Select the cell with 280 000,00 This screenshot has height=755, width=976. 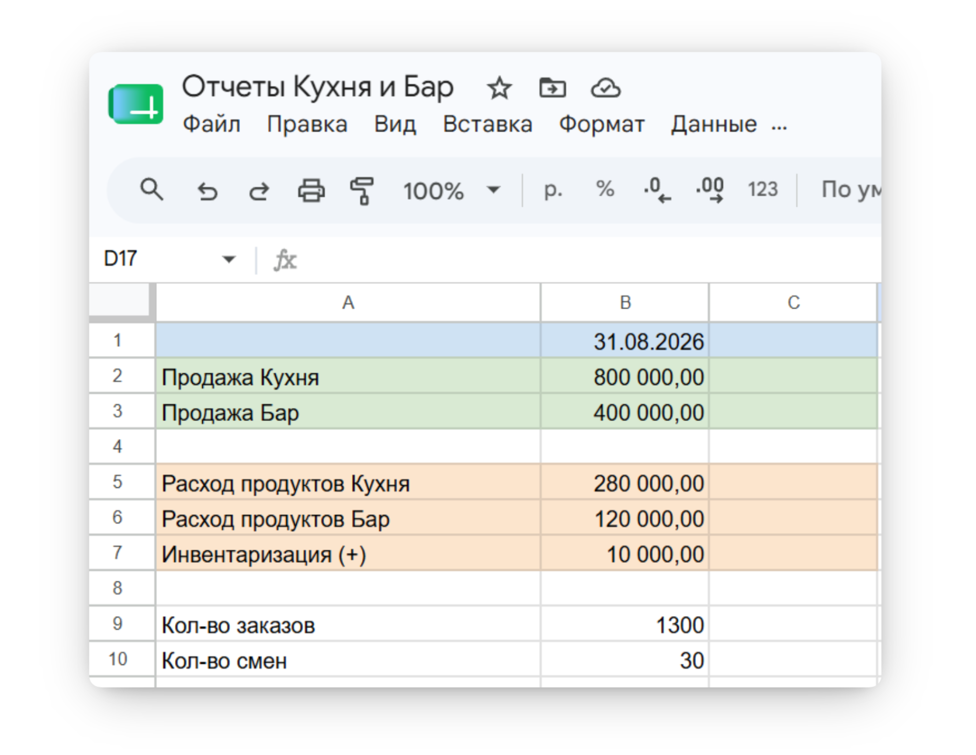pos(625,482)
